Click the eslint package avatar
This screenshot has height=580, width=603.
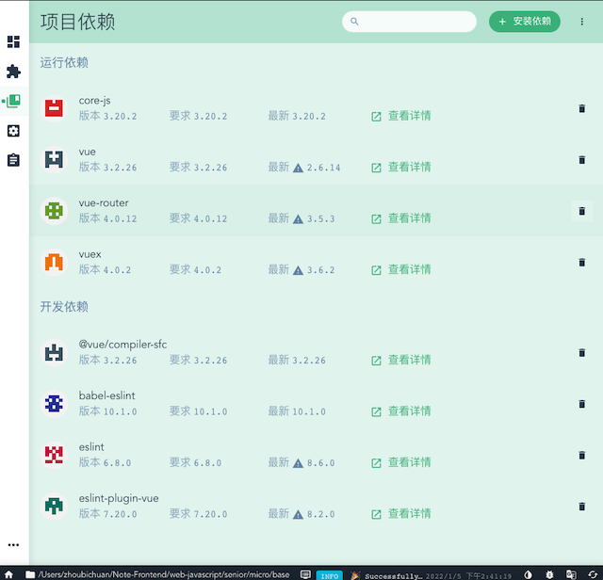click(x=54, y=455)
